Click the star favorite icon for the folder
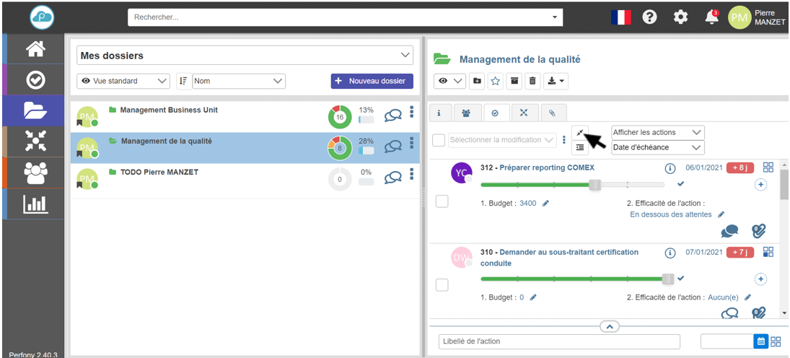 pyautogui.click(x=496, y=82)
